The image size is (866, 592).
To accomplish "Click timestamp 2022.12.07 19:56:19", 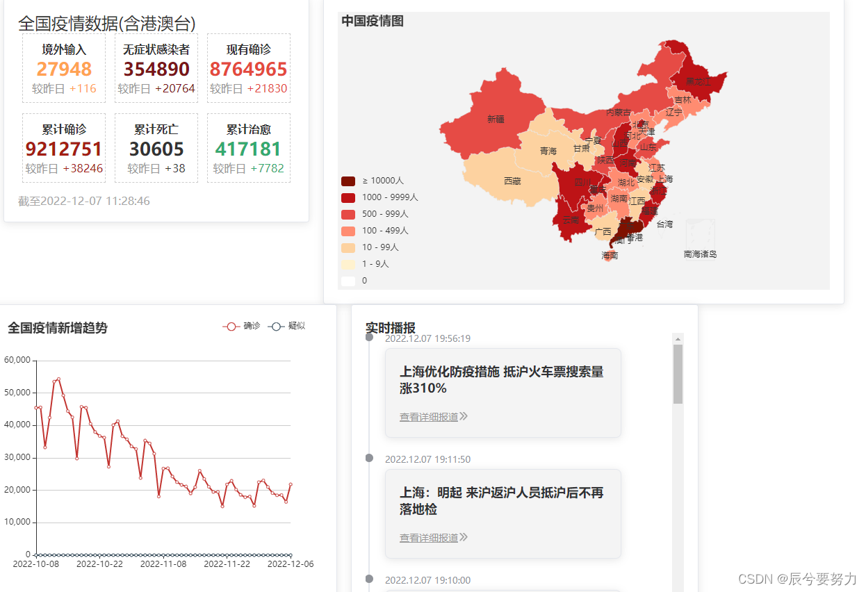I will point(427,339).
